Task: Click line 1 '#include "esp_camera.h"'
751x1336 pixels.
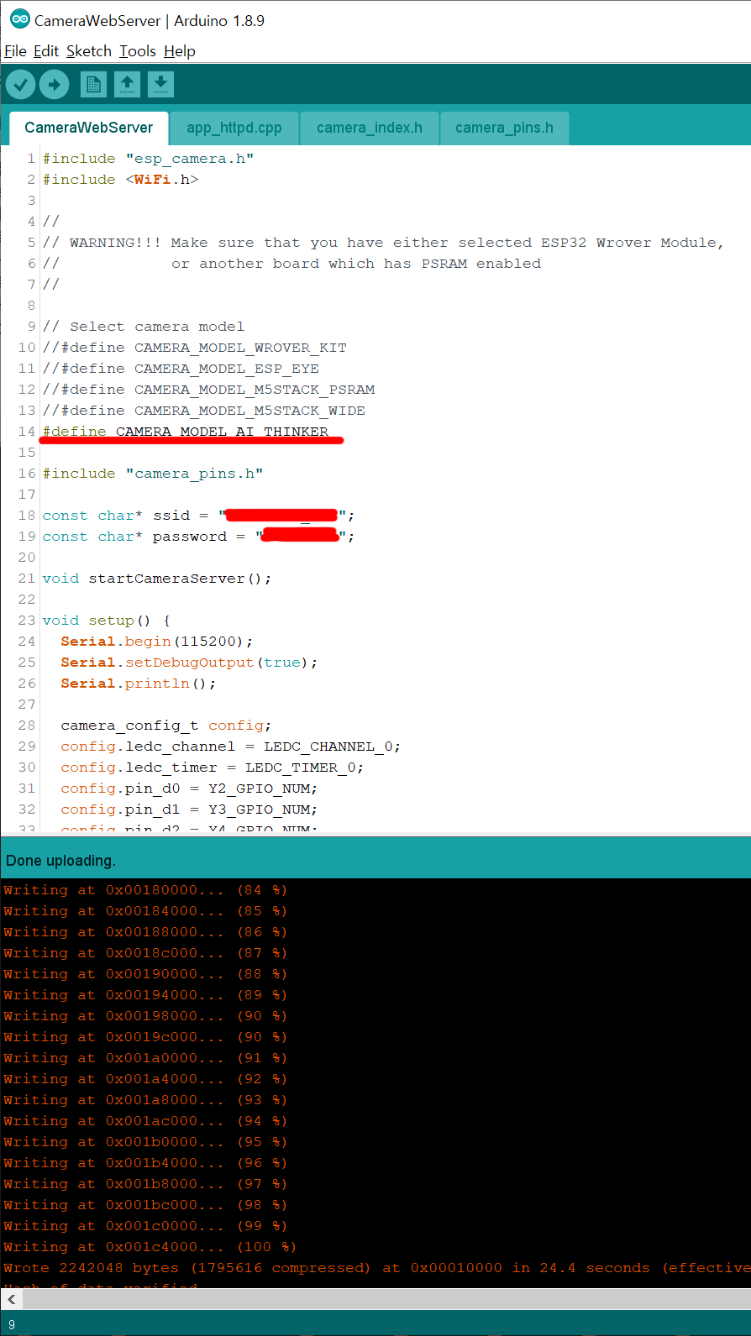Action: pyautogui.click(x=148, y=159)
